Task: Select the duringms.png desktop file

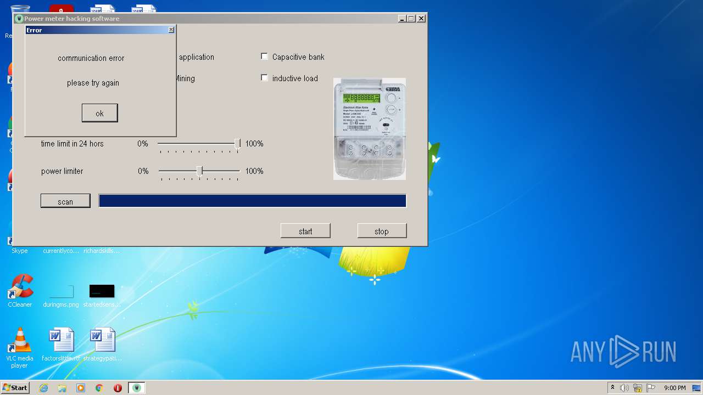Action: coord(61,295)
